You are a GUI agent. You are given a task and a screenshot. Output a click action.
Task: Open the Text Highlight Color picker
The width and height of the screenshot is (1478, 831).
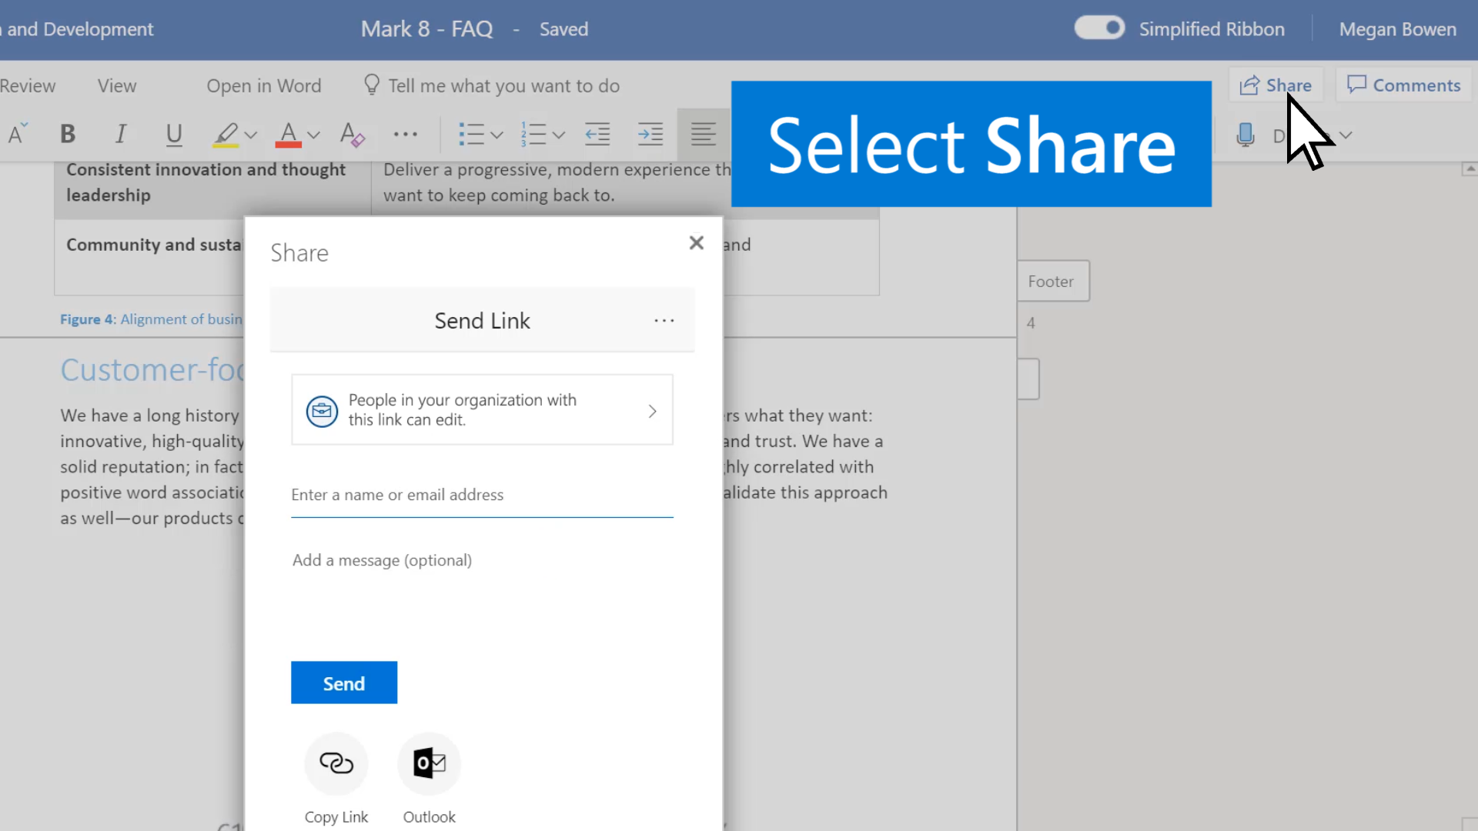(251, 134)
